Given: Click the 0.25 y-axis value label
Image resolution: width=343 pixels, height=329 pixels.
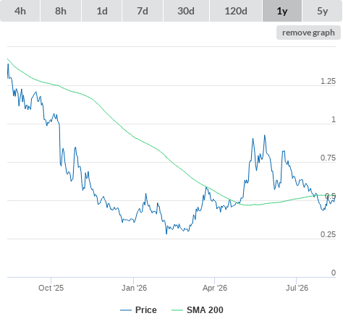Looking at the screenshot, I should 328,234.
